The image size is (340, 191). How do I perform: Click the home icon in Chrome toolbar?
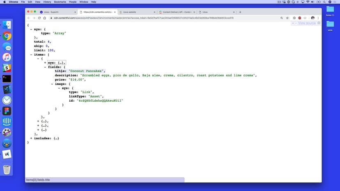44,18
